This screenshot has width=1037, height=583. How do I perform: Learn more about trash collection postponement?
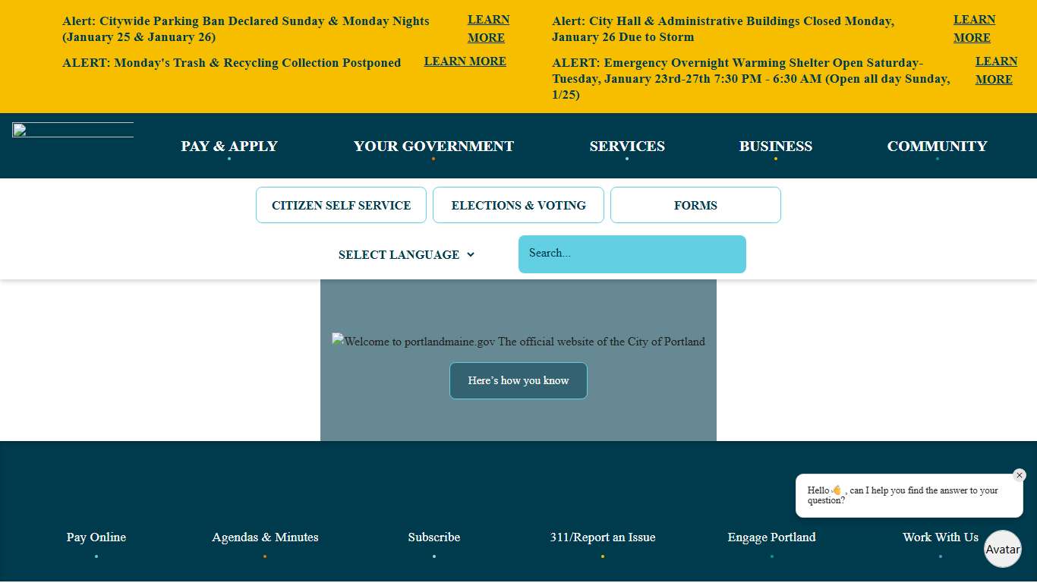(465, 61)
